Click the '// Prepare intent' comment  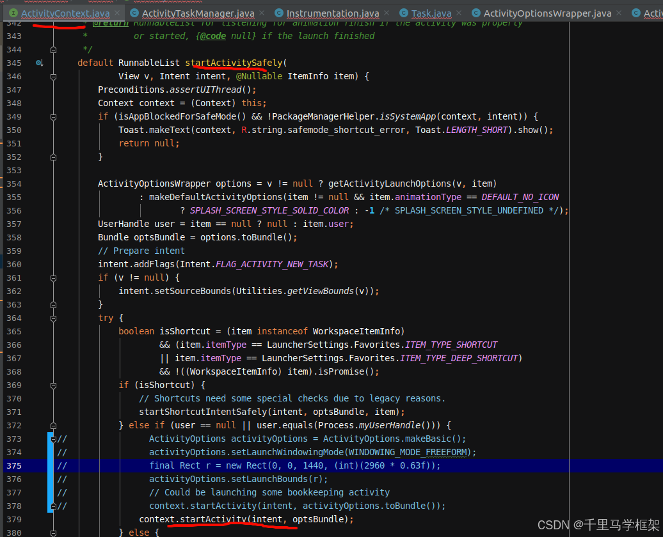(x=141, y=251)
